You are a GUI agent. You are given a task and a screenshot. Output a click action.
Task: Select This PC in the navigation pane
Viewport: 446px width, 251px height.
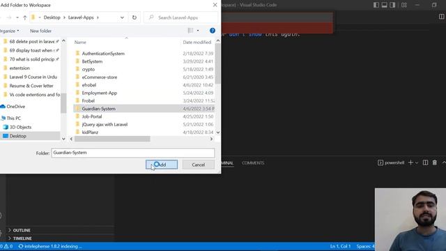14,118
